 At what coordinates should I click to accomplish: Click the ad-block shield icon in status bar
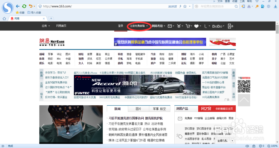(x=261, y=146)
